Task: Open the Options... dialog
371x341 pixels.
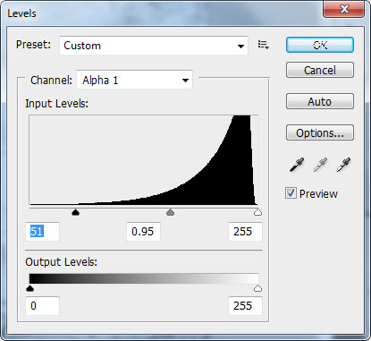Action: tap(320, 132)
